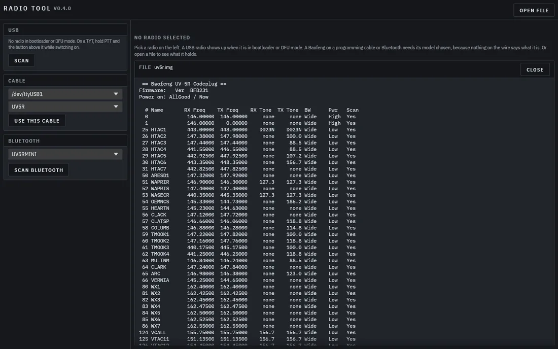Select channel 66 VERNIA row

(249, 281)
